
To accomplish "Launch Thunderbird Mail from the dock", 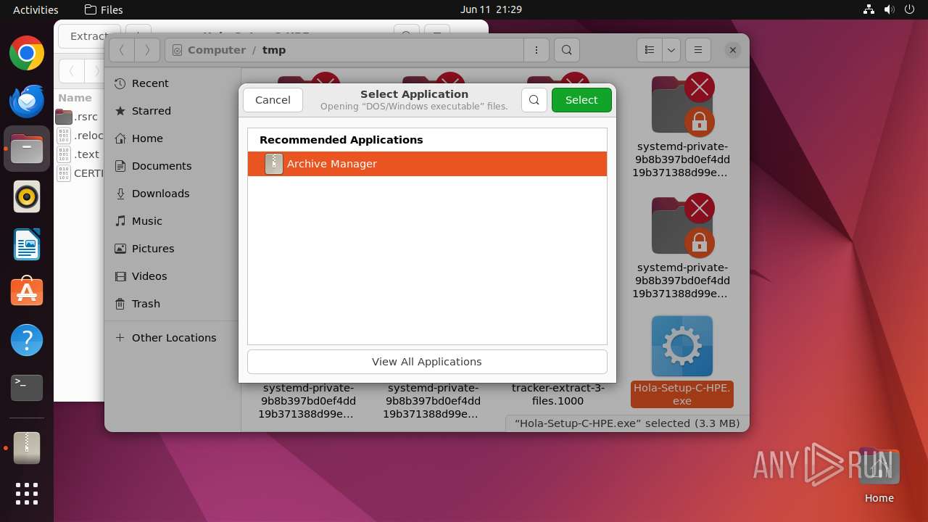I will tap(27, 101).
